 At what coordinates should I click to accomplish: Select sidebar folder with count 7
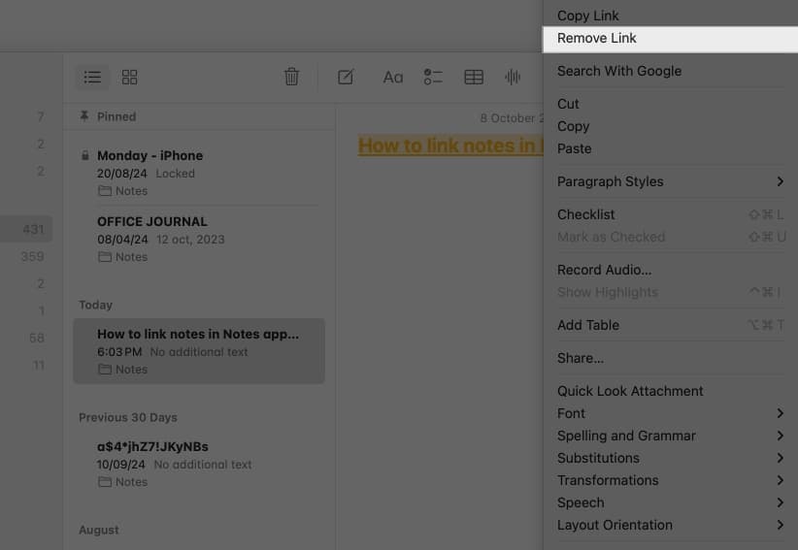point(26,117)
